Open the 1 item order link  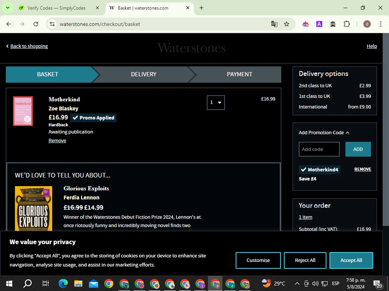click(305, 217)
